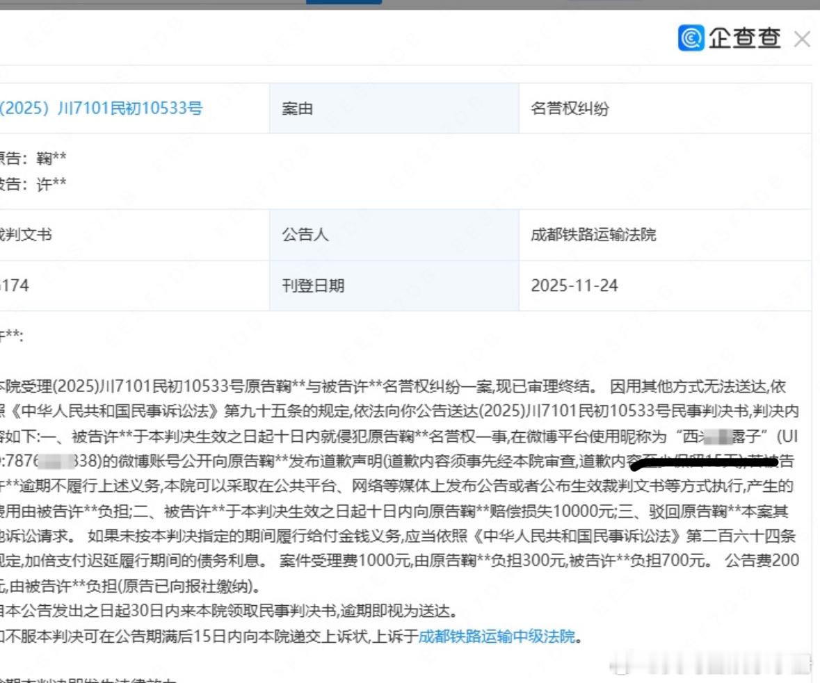Image resolution: width=820 pixels, height=683 pixels.
Task: Select the date 2025-11-24
Action: (x=574, y=286)
